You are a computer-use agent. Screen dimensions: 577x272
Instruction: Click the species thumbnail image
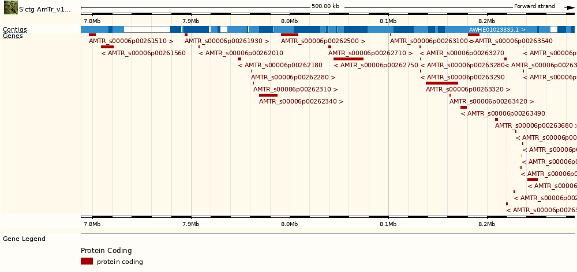tap(10, 7)
